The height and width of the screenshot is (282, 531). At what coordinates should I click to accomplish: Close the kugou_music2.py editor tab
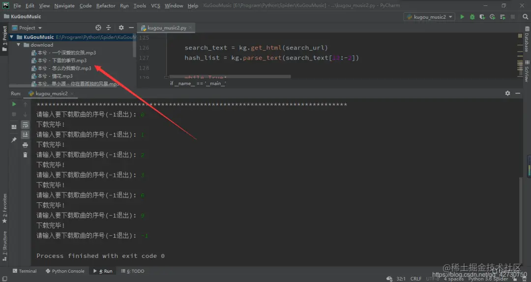click(190, 28)
